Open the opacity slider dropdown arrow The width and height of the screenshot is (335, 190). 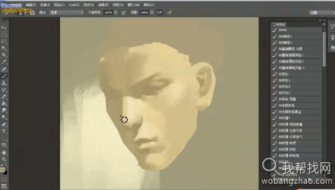tap(116, 12)
